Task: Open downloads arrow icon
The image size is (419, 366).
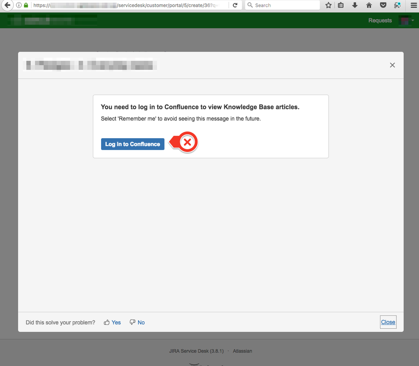Action: tap(355, 5)
